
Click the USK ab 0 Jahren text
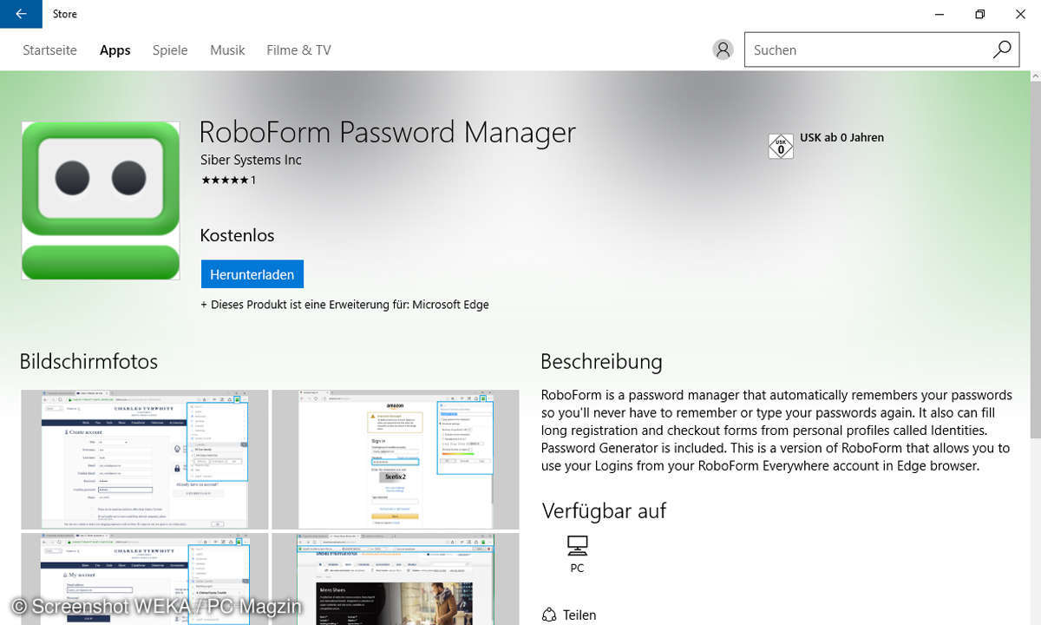(x=841, y=137)
